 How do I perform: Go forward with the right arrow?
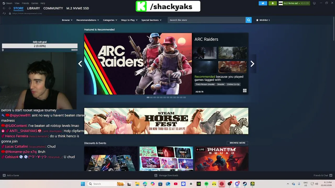click(x=9, y=8)
